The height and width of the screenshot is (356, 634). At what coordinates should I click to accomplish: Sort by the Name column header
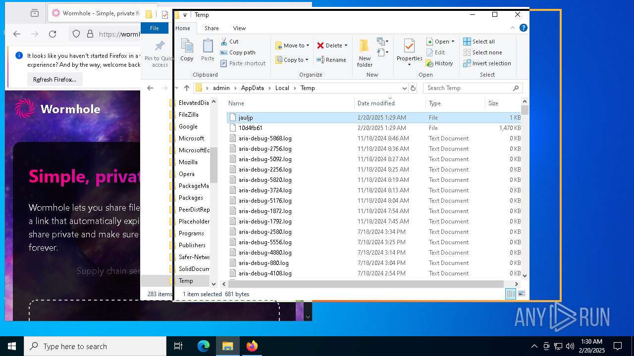(x=290, y=103)
